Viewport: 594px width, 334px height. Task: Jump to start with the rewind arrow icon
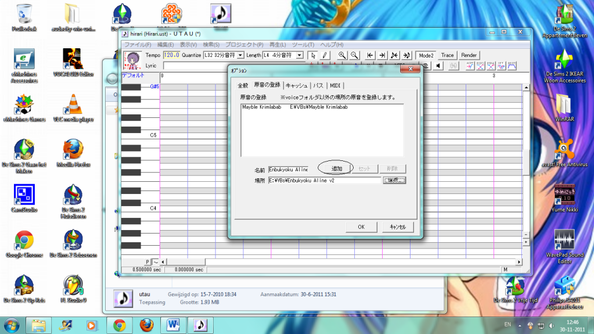(370, 55)
